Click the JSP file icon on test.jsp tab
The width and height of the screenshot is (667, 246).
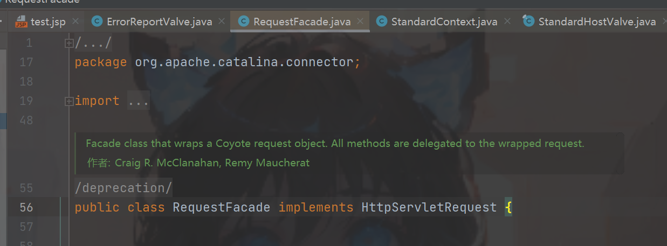click(20, 22)
